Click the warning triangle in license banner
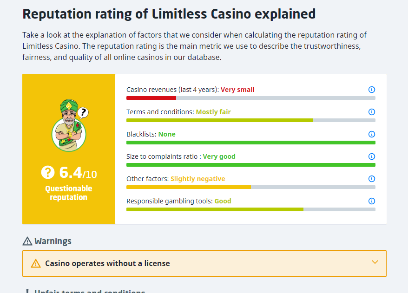This screenshot has height=293, width=408. tap(36, 264)
